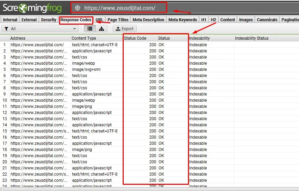The image size is (299, 191).
Task: Click Indexable cell in row 7
Action: pos(198,82)
